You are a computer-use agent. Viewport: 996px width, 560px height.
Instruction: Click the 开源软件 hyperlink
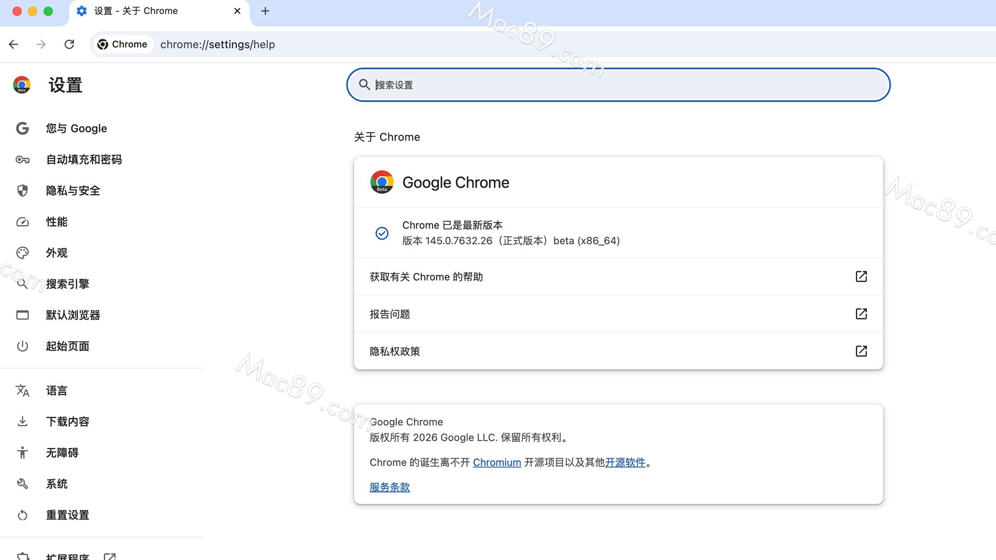click(x=625, y=462)
